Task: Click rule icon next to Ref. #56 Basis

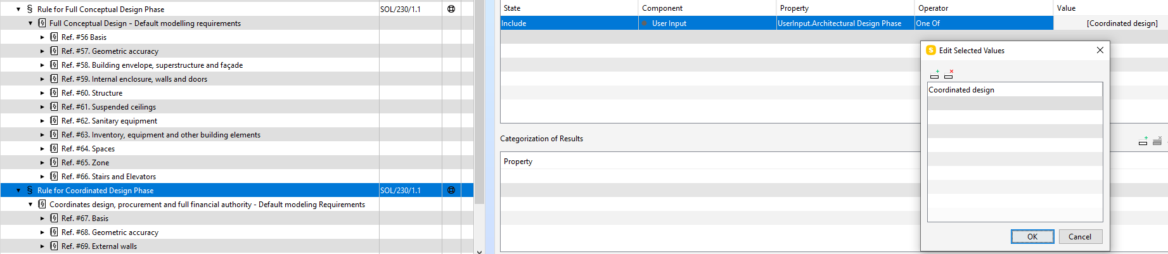Action: pyautogui.click(x=54, y=37)
